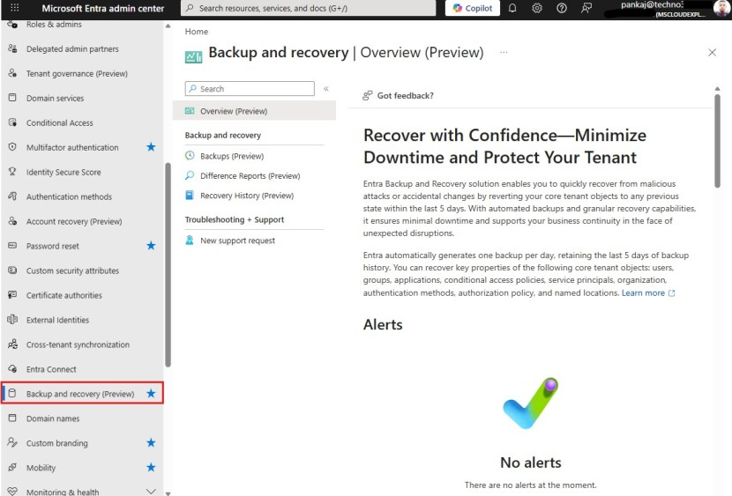Open Conditional Access nav label

point(59,122)
